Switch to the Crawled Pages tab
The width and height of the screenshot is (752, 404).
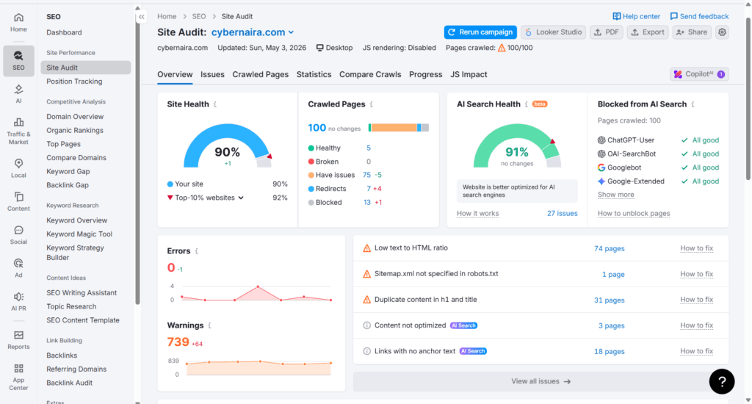tap(261, 74)
